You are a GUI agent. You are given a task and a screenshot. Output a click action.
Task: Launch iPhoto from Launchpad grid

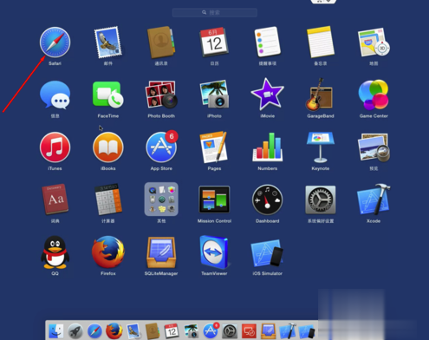pyautogui.click(x=214, y=95)
